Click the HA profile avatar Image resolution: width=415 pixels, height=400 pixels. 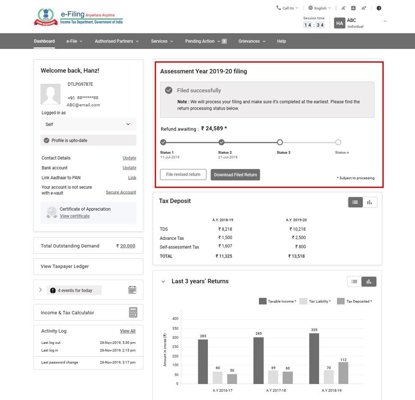[x=340, y=23]
